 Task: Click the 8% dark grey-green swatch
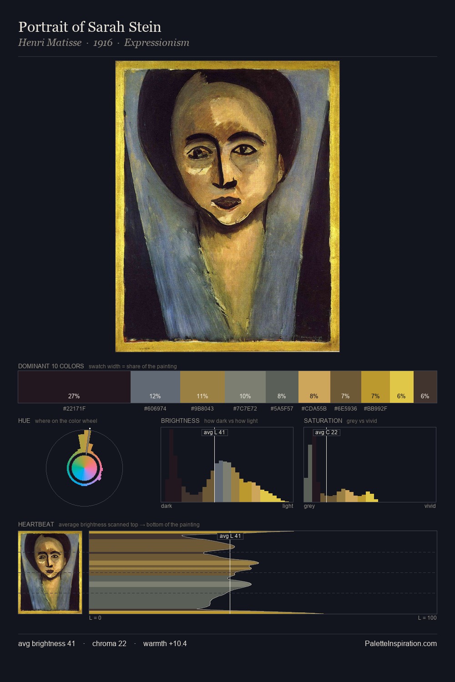point(282,387)
